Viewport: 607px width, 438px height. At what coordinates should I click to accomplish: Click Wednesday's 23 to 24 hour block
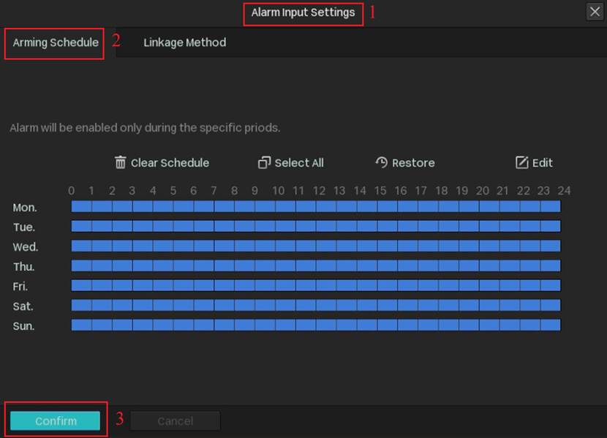pos(550,246)
